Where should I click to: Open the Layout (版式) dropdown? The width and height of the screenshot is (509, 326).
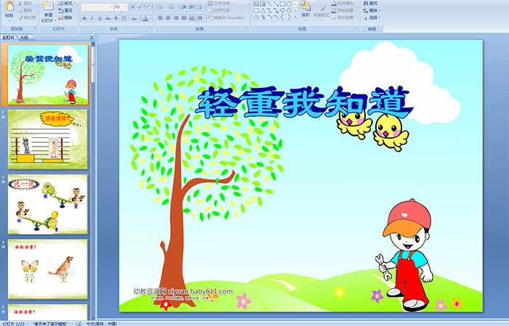coord(67,3)
